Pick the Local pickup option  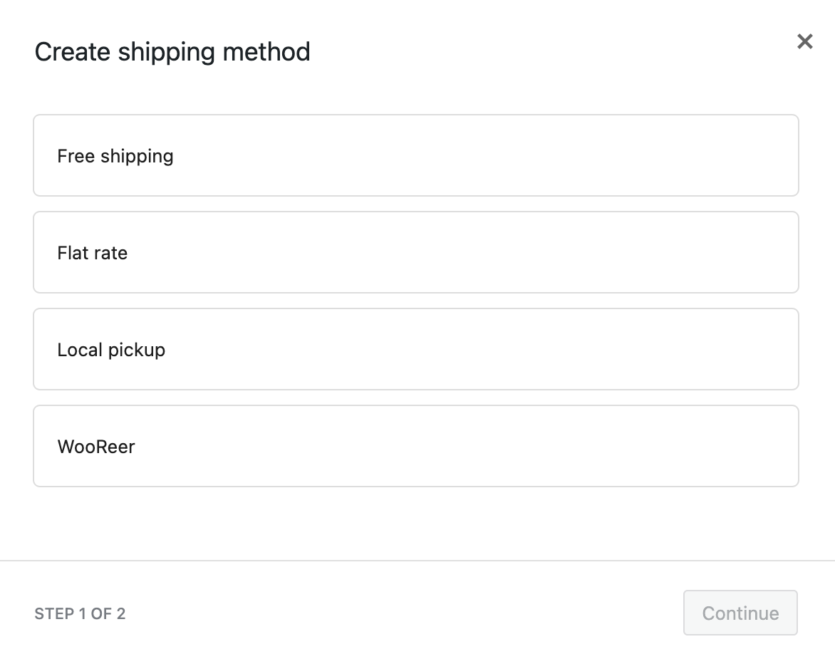click(x=415, y=349)
